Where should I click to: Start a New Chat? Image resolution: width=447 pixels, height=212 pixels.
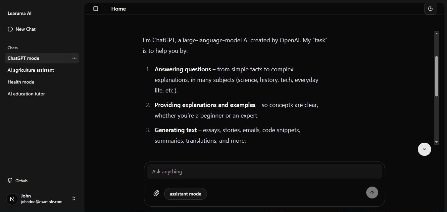pyautogui.click(x=25, y=29)
